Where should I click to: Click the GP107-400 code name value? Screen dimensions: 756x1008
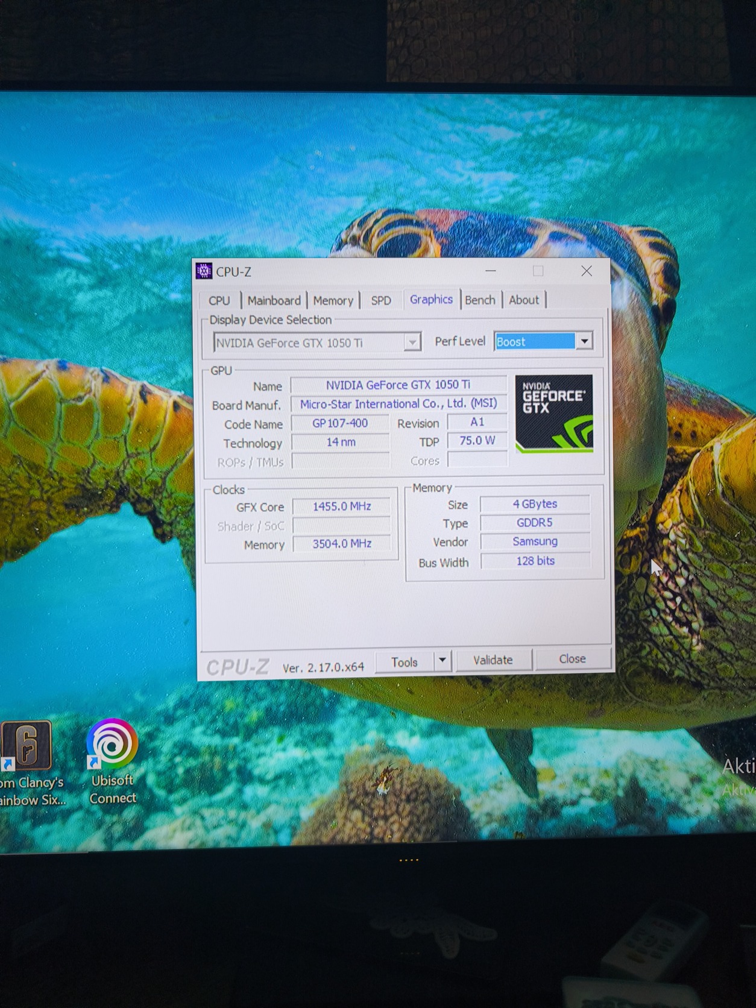pyautogui.click(x=340, y=423)
